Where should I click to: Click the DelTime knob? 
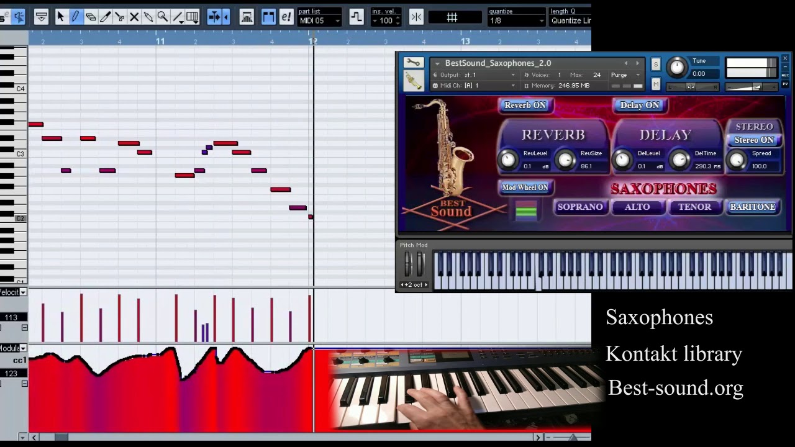coord(679,160)
